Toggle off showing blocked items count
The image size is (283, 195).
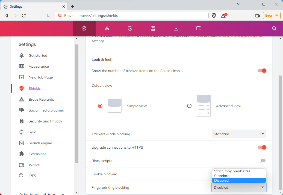tap(262, 71)
